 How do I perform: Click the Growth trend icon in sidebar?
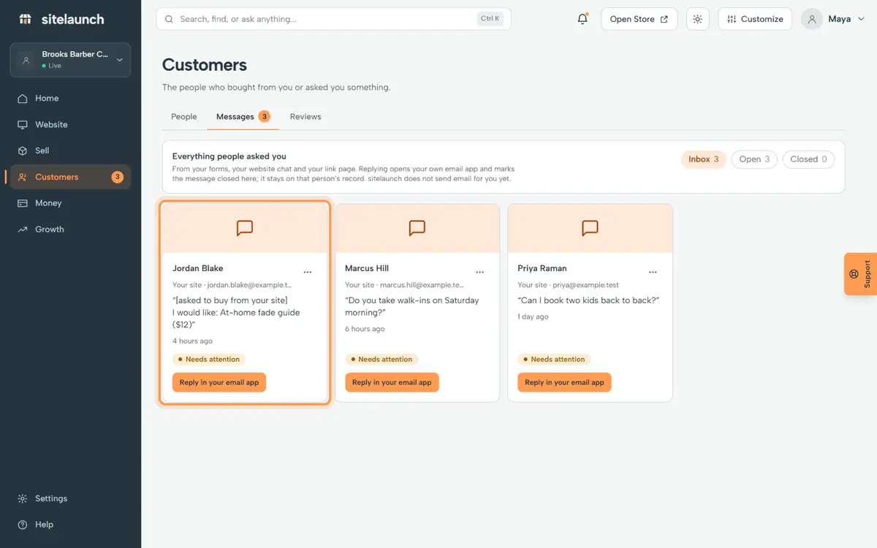pyautogui.click(x=23, y=229)
